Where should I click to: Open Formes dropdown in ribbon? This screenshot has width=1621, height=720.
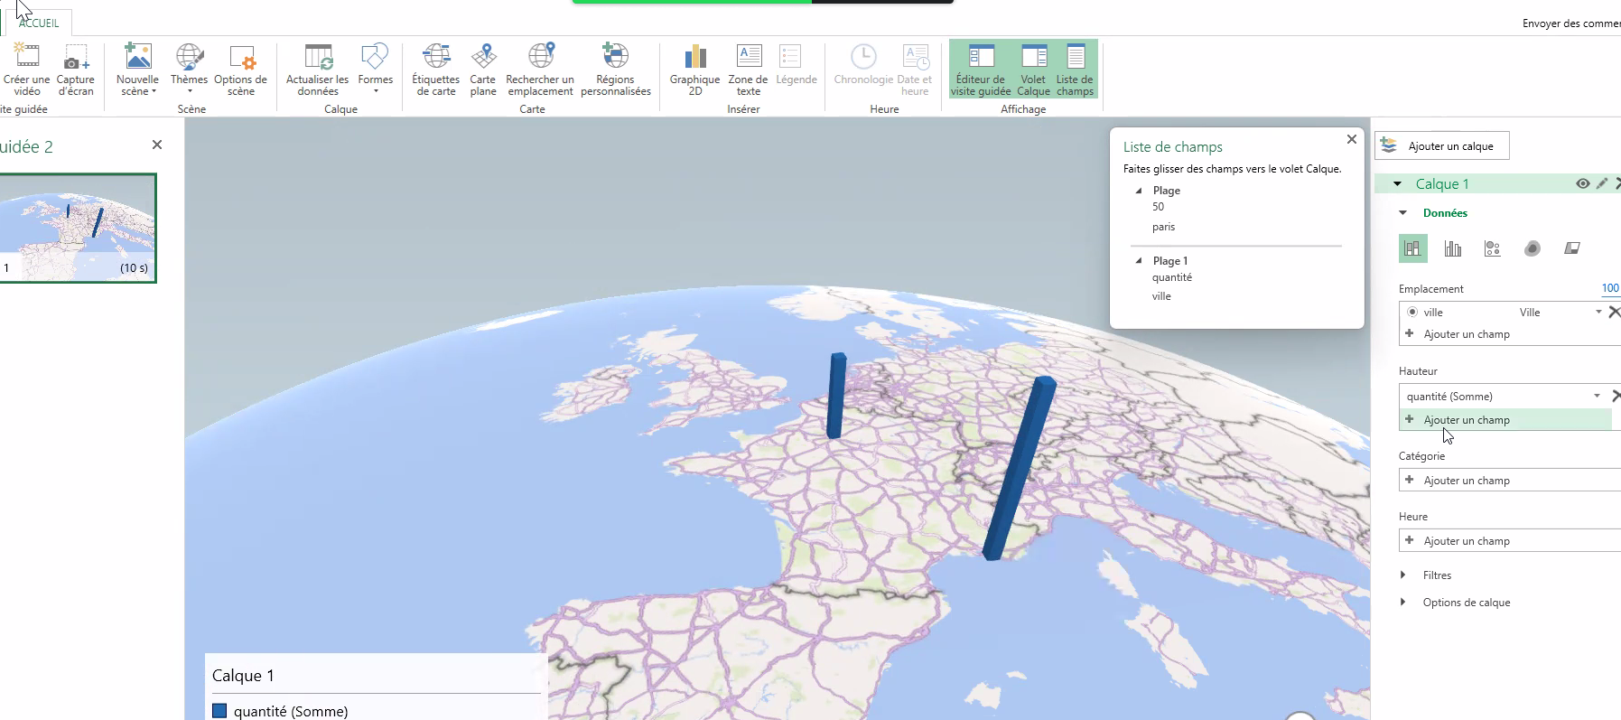click(x=376, y=70)
